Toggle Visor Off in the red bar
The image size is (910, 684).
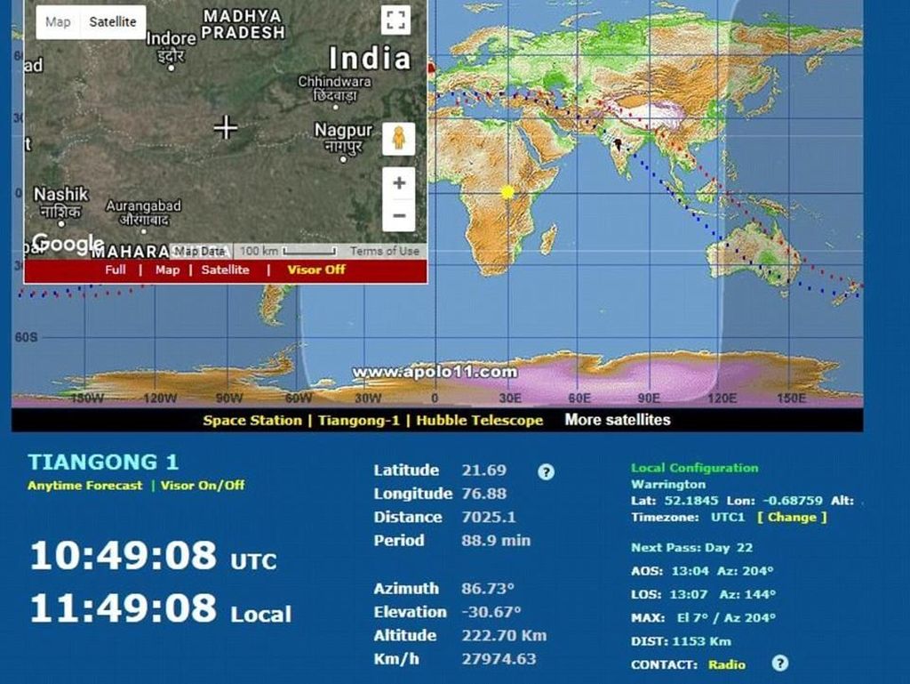click(x=315, y=270)
